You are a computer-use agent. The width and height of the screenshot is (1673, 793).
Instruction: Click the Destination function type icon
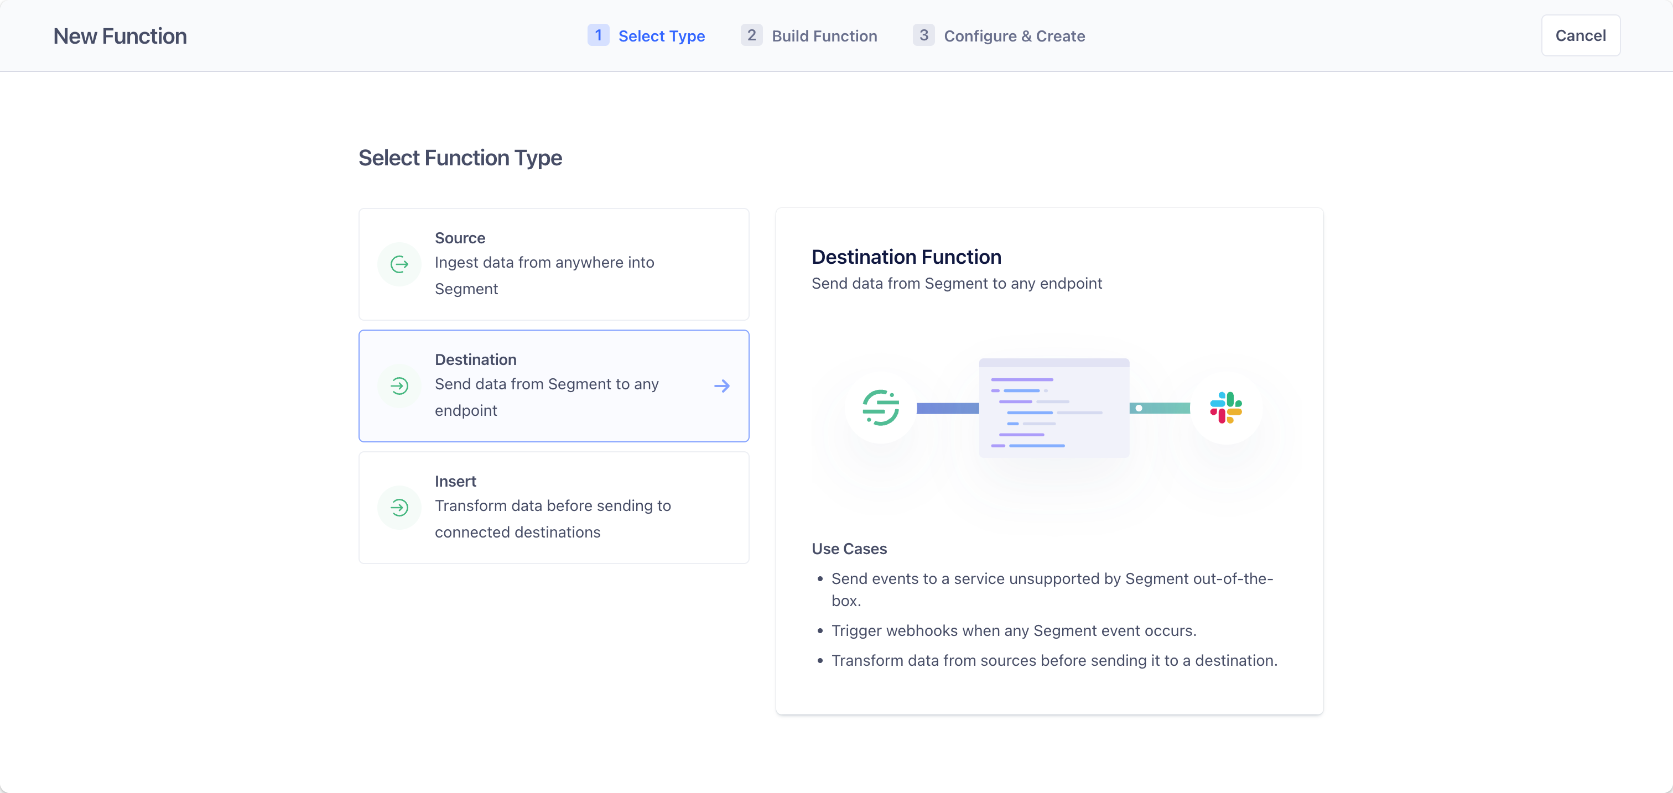pos(399,386)
